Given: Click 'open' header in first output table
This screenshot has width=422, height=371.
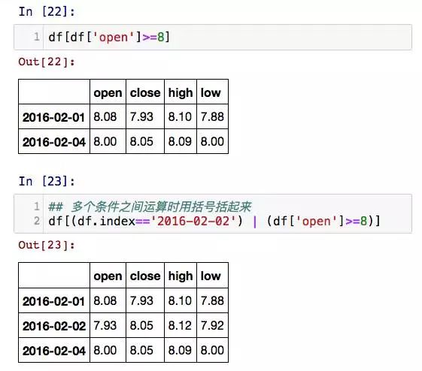Looking at the screenshot, I should click(x=108, y=92).
